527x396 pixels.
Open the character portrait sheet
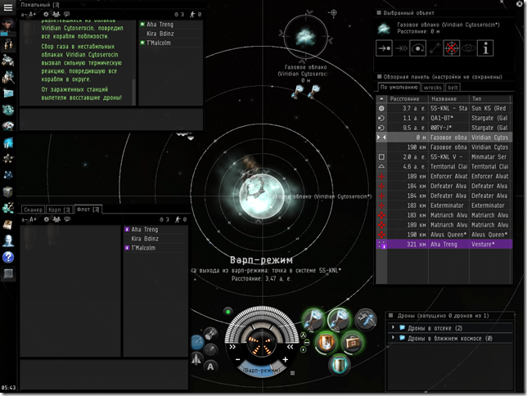tap(8, 27)
